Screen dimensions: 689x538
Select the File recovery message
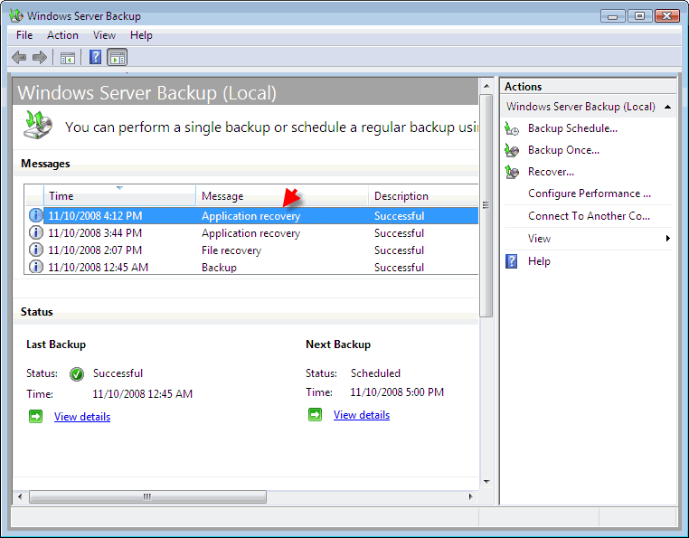coord(231,250)
